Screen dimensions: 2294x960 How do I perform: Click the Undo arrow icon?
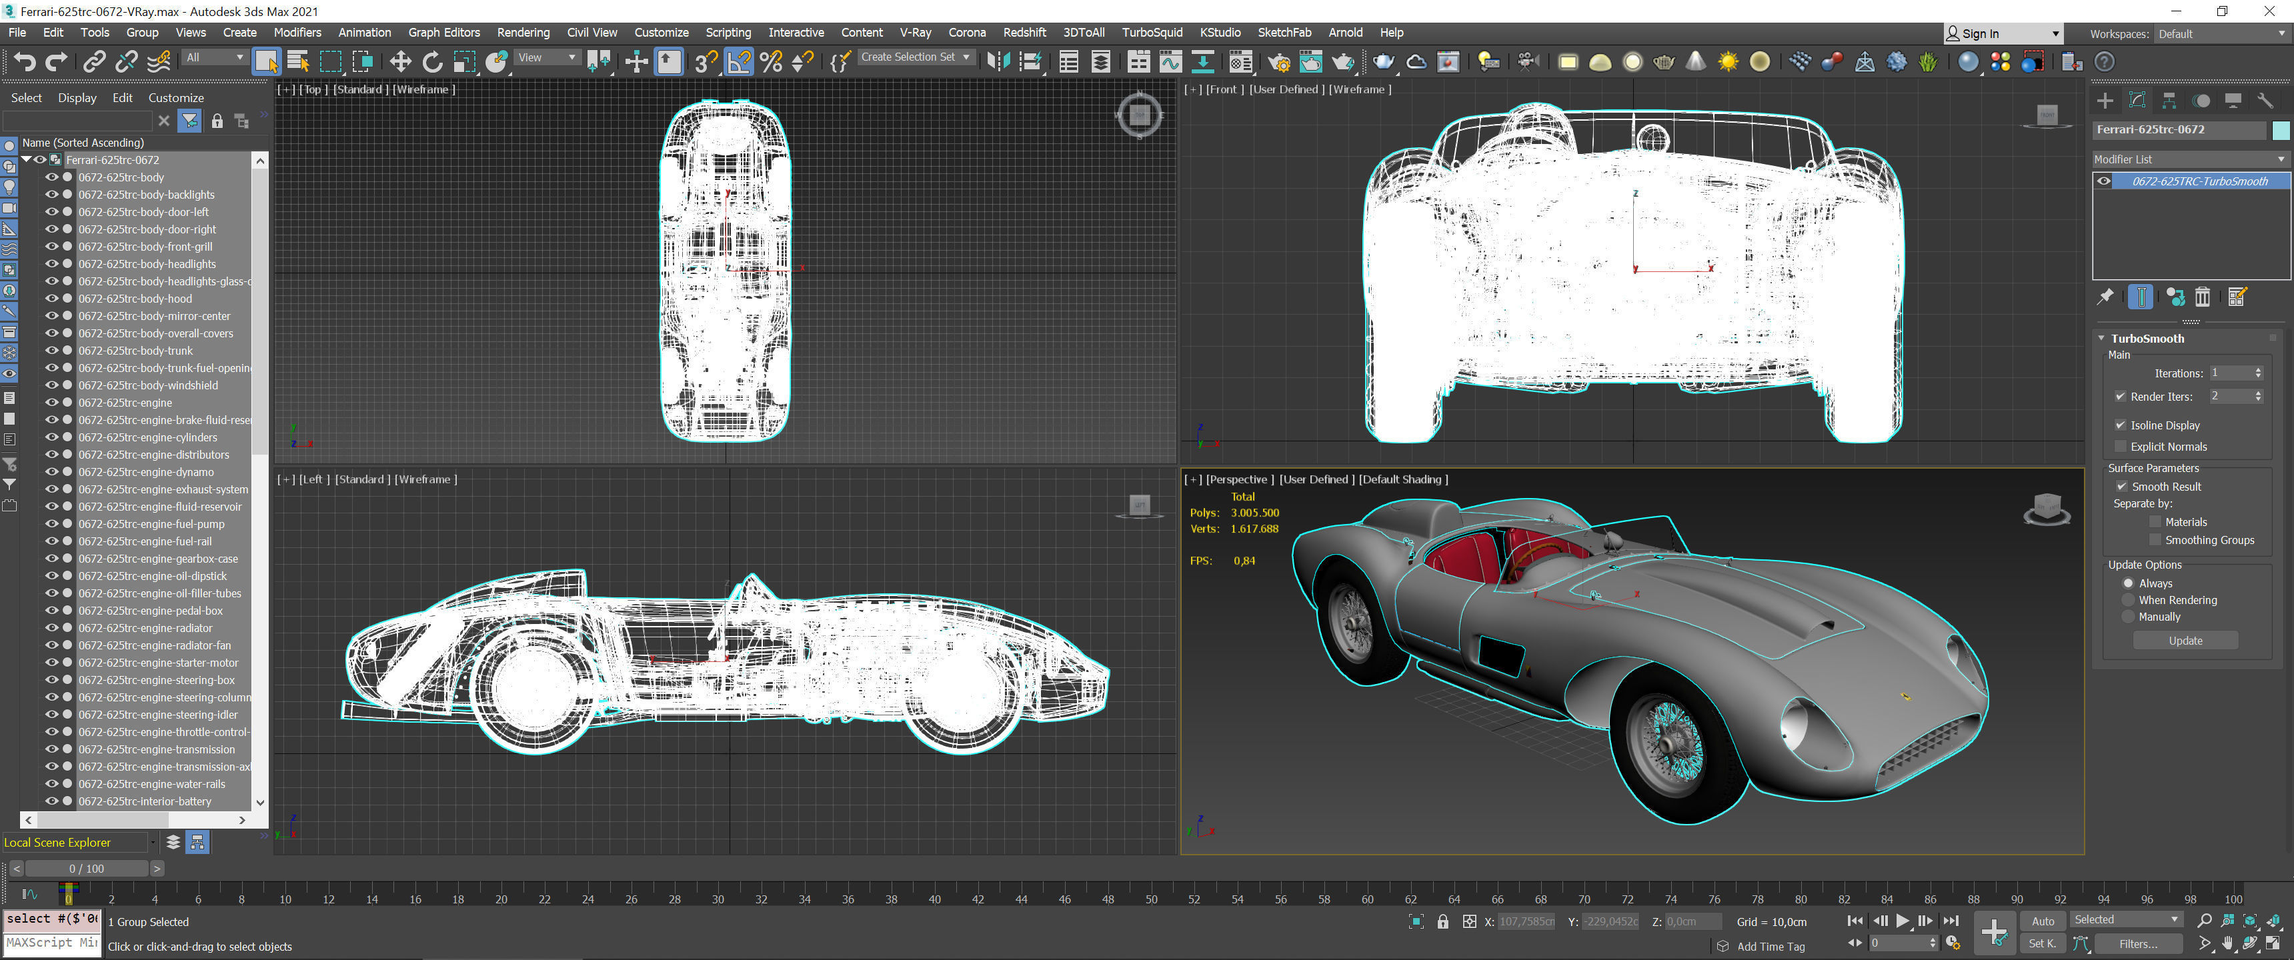(x=25, y=61)
